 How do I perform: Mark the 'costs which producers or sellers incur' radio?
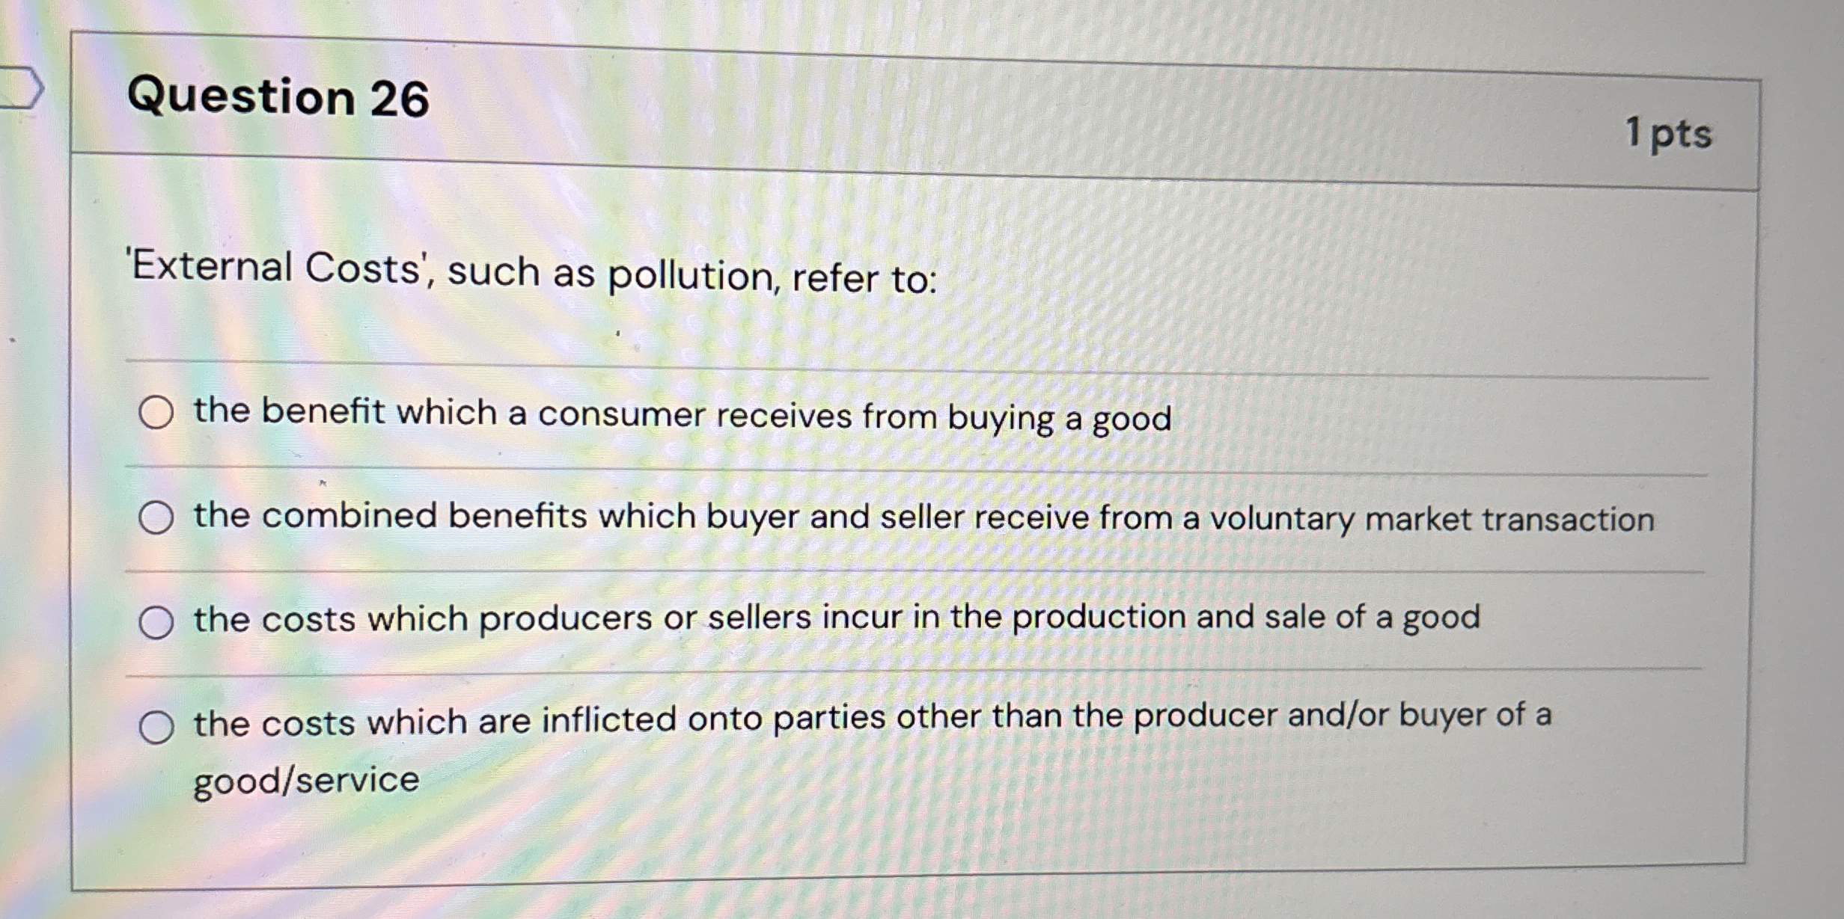point(156,622)
